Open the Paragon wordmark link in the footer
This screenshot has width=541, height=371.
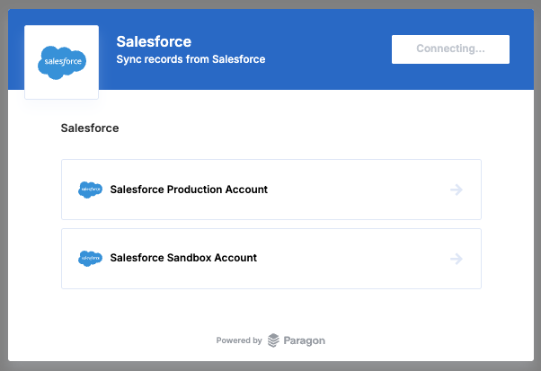pos(305,340)
